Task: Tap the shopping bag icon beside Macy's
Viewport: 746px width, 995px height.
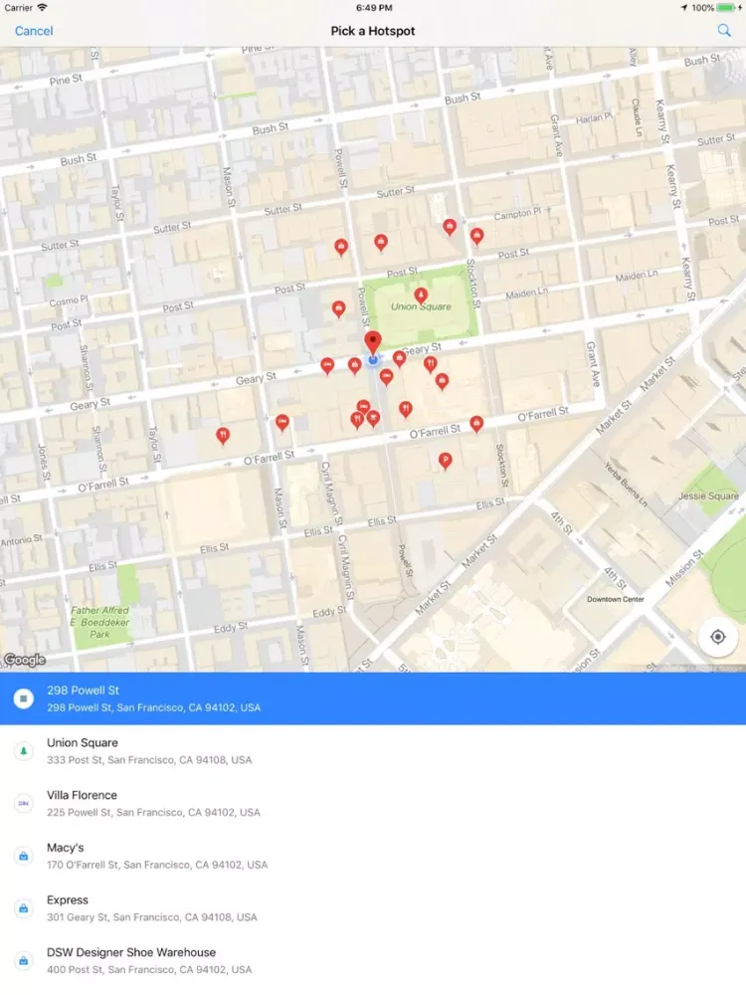Action: [x=24, y=856]
